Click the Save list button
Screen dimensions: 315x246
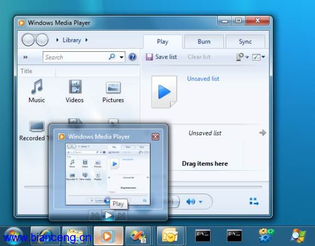161,57
